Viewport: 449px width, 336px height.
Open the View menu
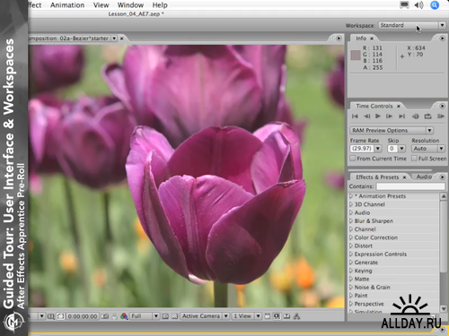tap(101, 5)
